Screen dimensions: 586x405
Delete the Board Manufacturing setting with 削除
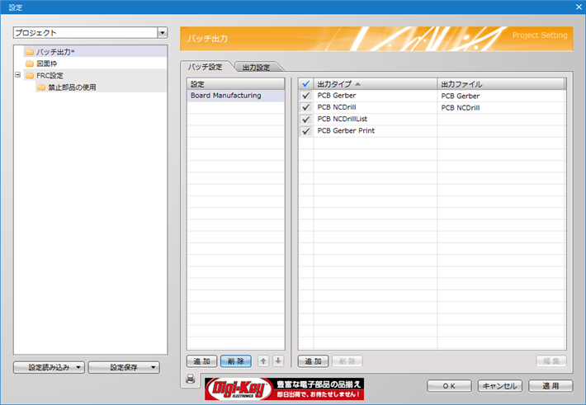(236, 361)
